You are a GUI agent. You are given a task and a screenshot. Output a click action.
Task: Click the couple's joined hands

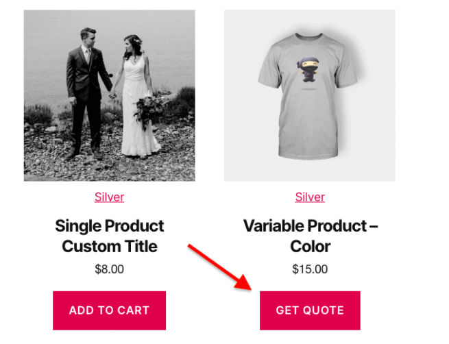point(112,95)
